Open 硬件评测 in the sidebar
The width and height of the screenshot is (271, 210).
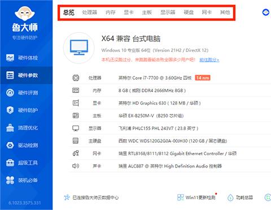coord(26,93)
